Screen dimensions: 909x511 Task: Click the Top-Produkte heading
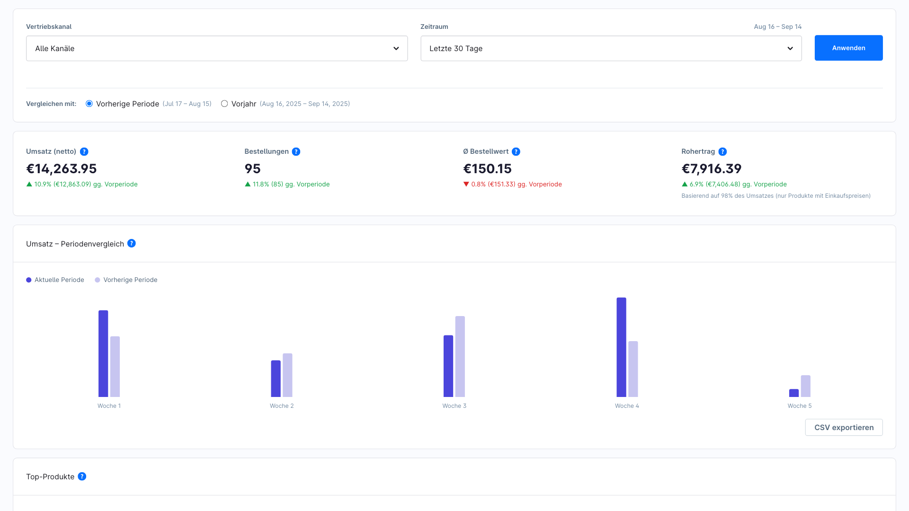pos(50,476)
